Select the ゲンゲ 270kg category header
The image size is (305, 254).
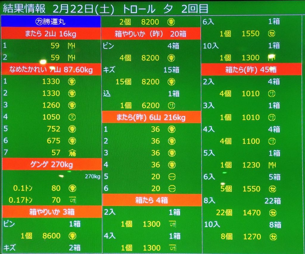click(51, 164)
